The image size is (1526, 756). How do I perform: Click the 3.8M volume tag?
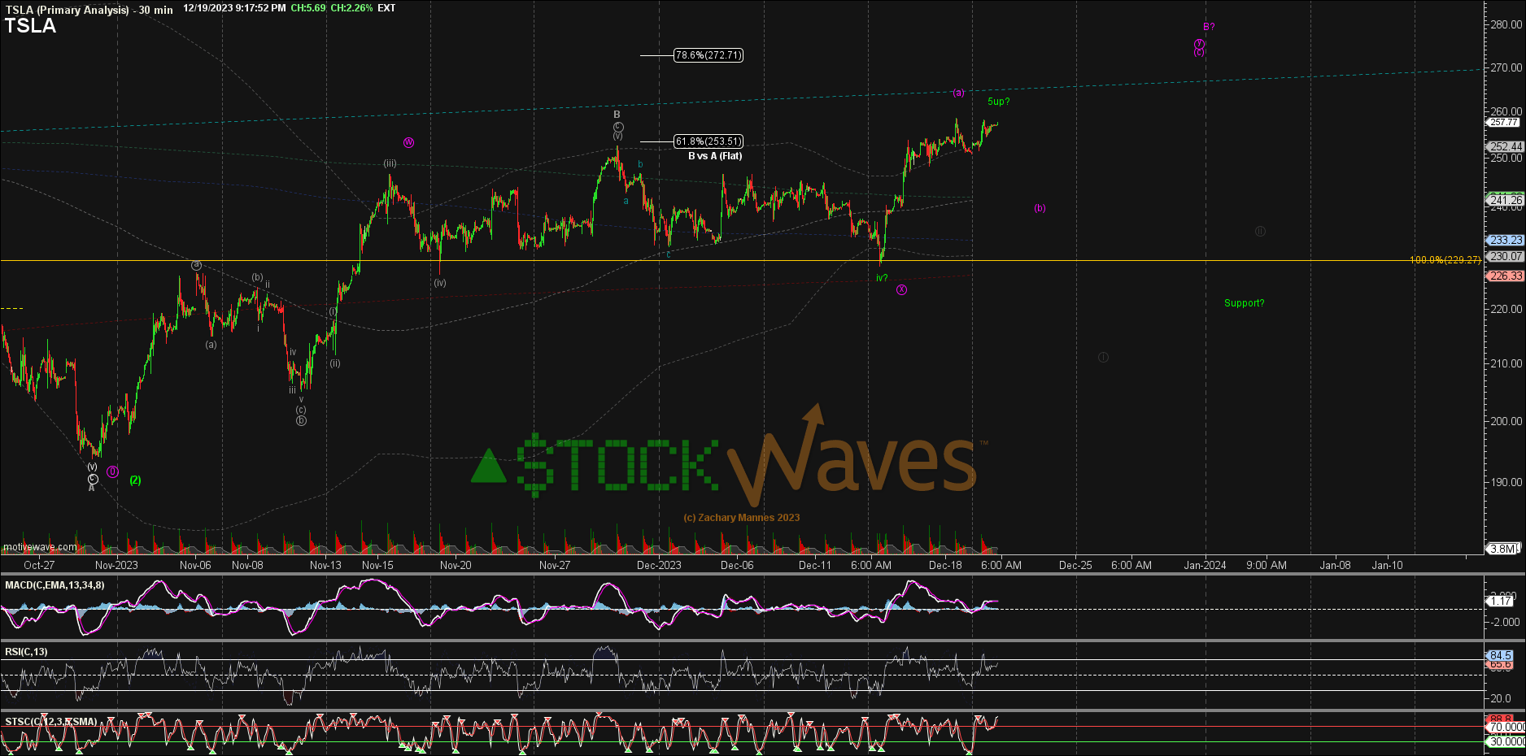(x=1503, y=549)
